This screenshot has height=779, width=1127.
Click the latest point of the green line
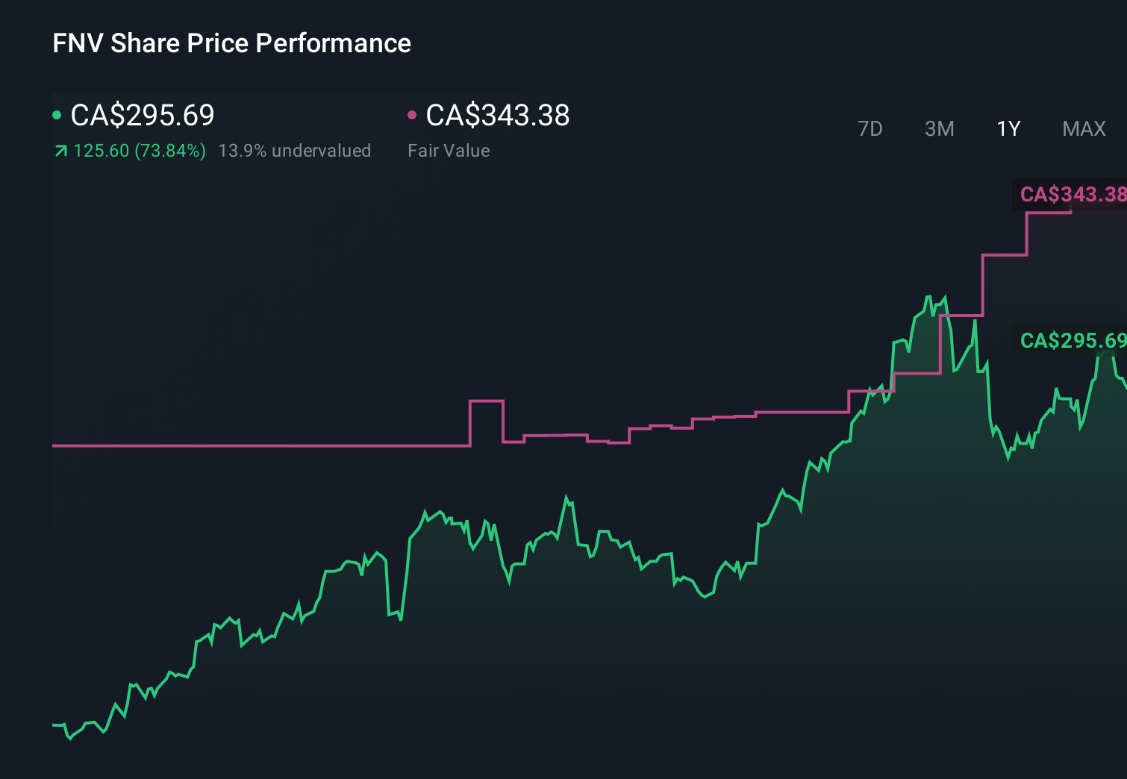pyautogui.click(x=1123, y=381)
